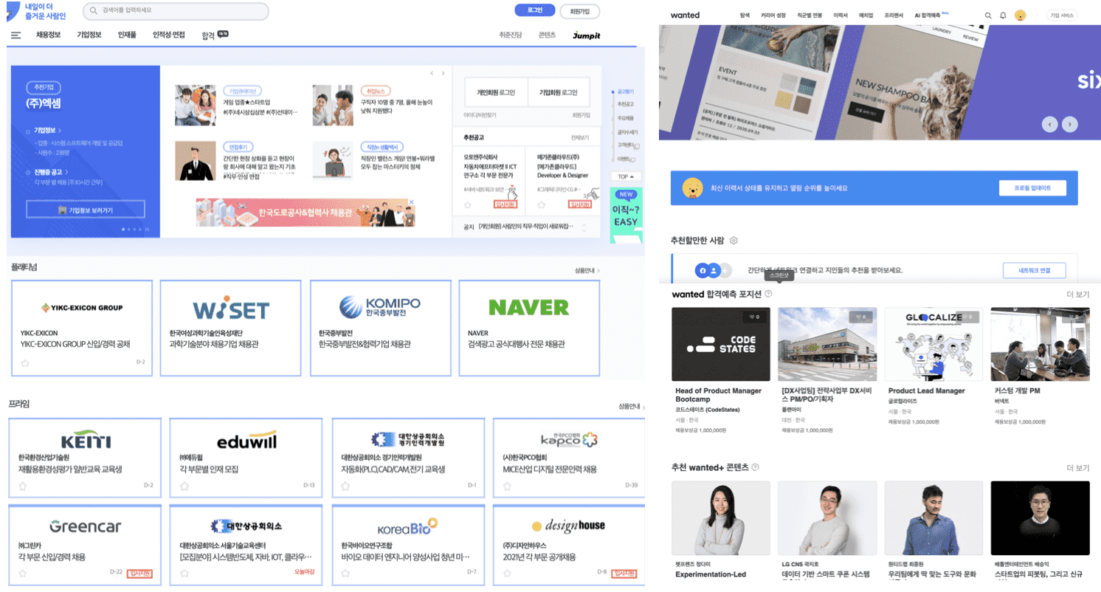This screenshot has width=1101, height=592.
Task: Bookmark the 한국PCO협회 posting star
Action: click(507, 486)
